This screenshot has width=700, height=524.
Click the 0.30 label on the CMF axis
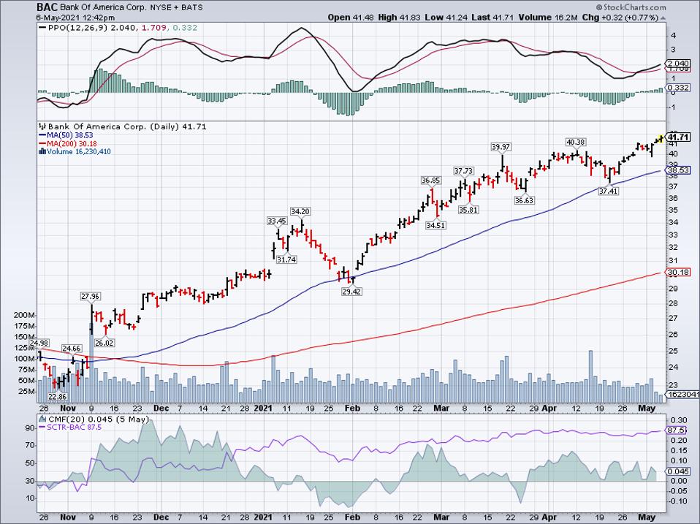coord(679,420)
